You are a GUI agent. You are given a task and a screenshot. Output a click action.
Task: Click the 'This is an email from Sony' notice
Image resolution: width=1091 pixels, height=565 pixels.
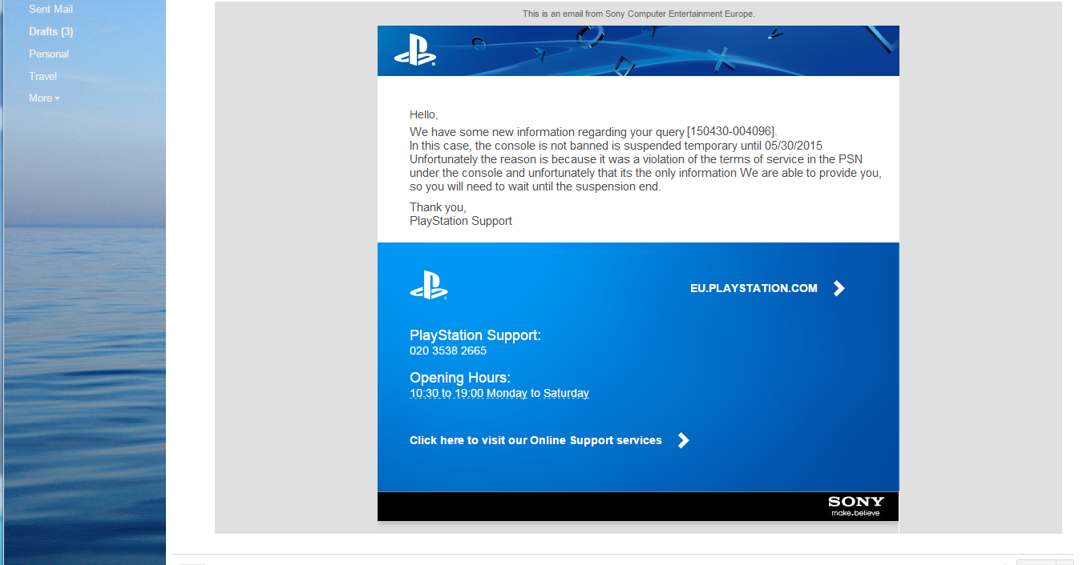(x=638, y=14)
